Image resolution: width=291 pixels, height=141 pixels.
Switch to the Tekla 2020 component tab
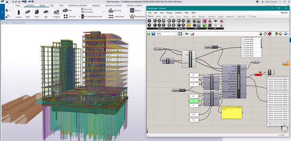tap(241, 17)
